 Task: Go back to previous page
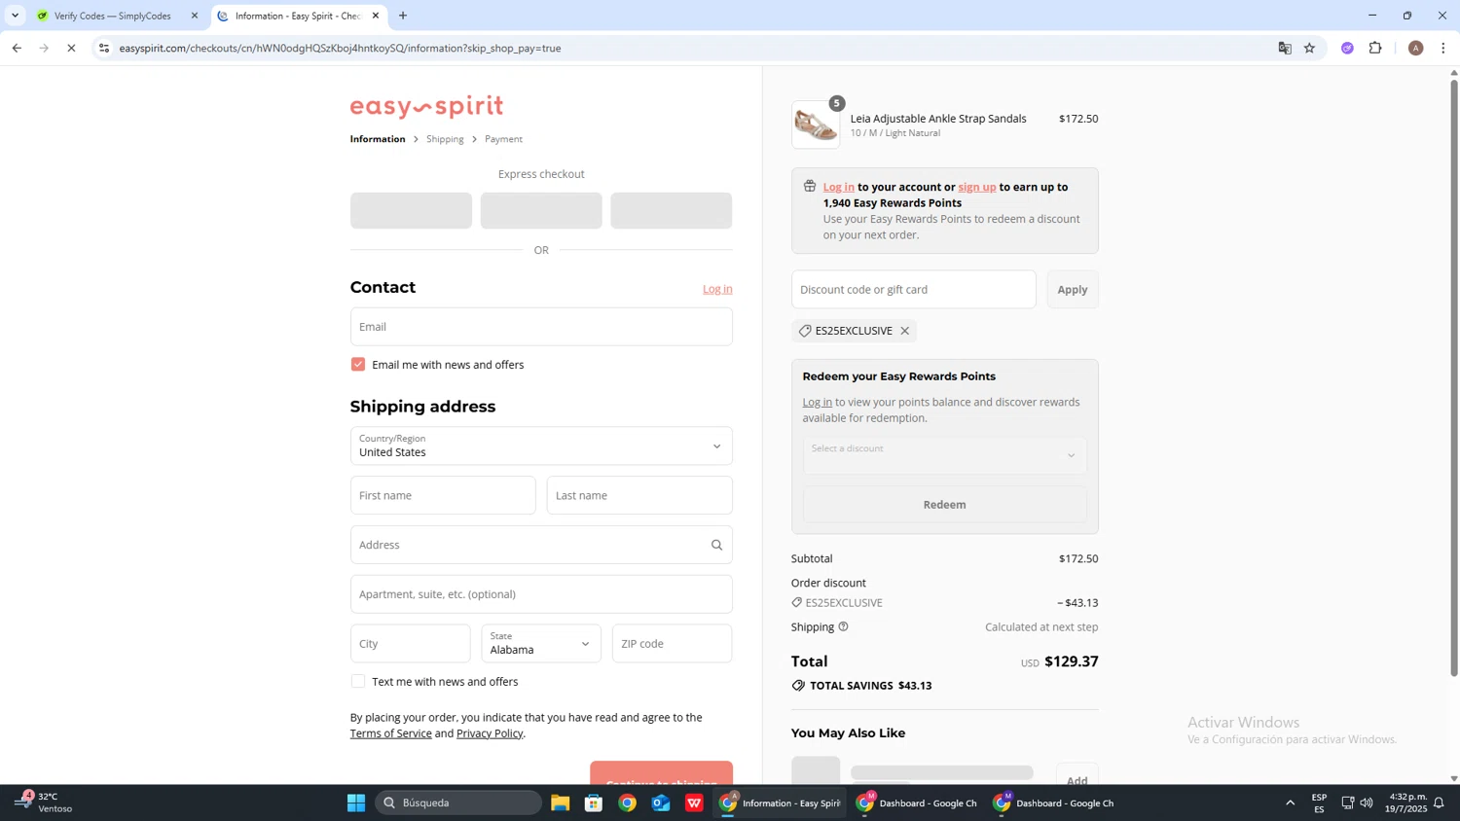17,48
